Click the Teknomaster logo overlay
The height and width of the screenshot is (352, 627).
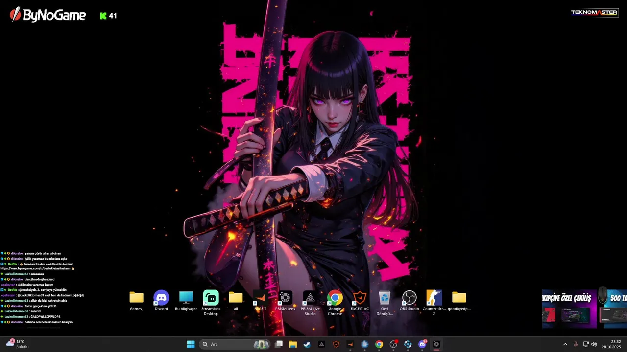594,13
